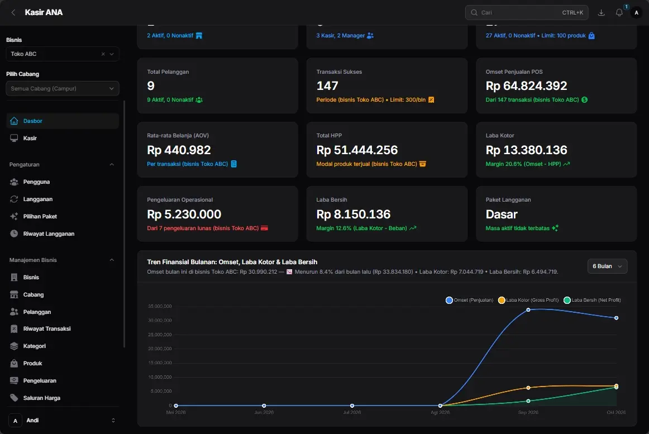Click the Laba Kotor point for Sep 2026
The width and height of the screenshot is (649, 434).
[x=528, y=388]
